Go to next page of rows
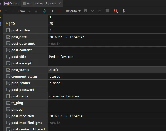The width and height of the screenshot is (166, 131). [x=30, y=11]
